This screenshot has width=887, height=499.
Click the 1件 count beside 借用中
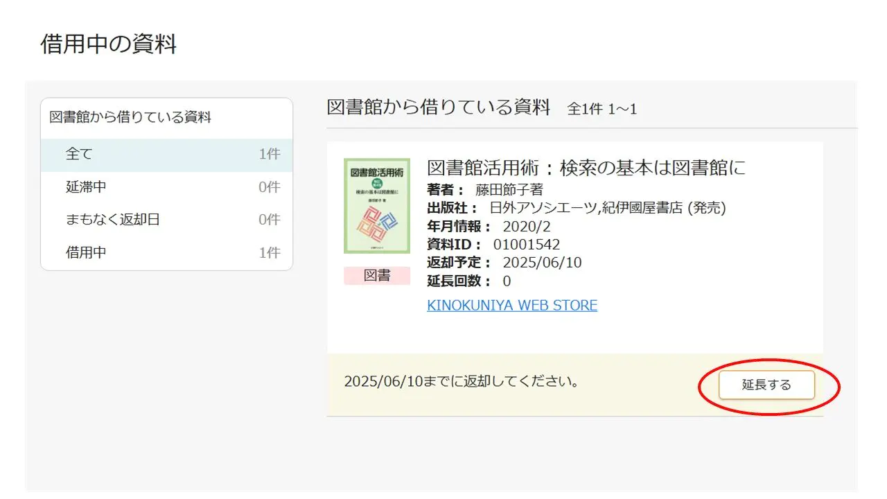[270, 252]
